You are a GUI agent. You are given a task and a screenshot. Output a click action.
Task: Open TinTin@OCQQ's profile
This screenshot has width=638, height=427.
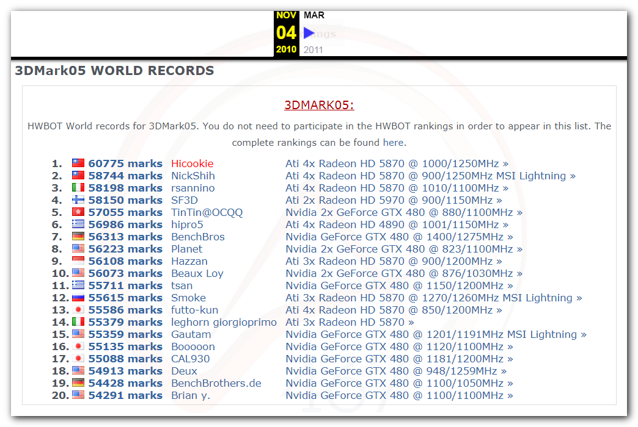click(207, 212)
